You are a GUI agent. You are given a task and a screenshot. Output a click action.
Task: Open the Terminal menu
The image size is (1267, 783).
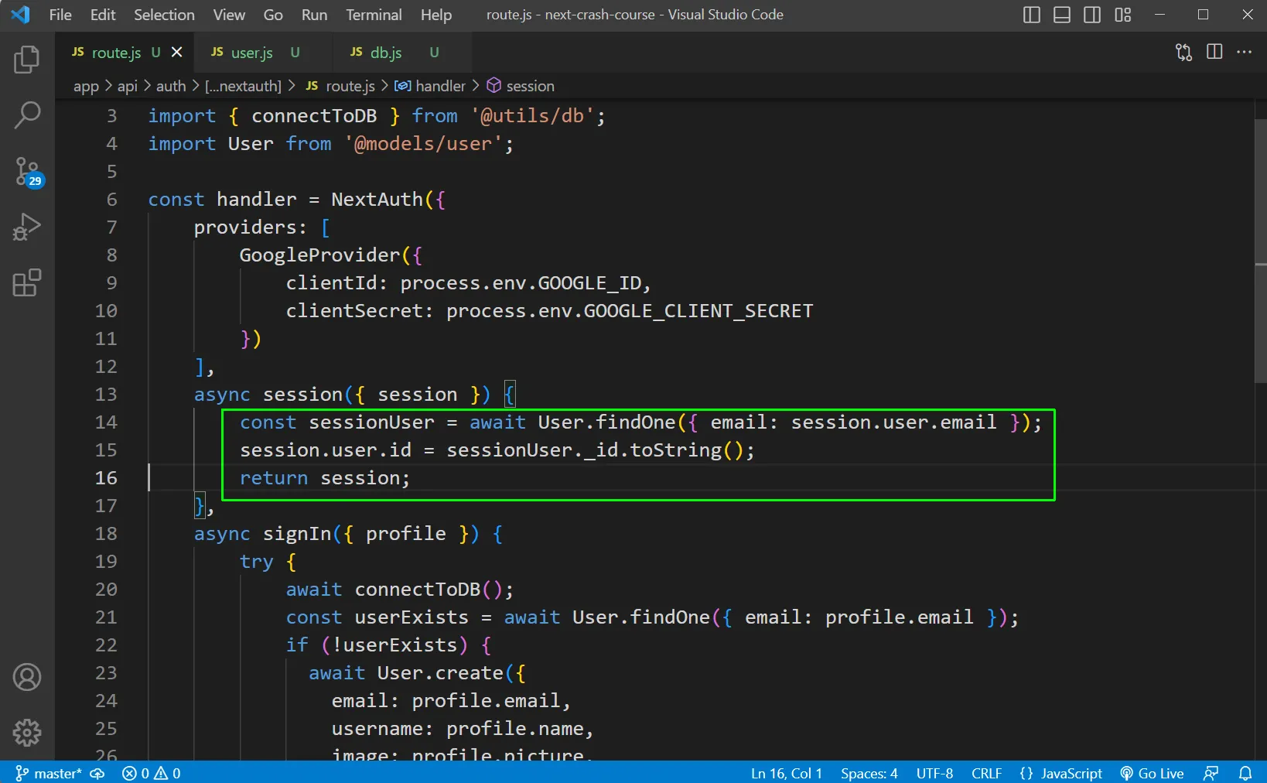(374, 15)
